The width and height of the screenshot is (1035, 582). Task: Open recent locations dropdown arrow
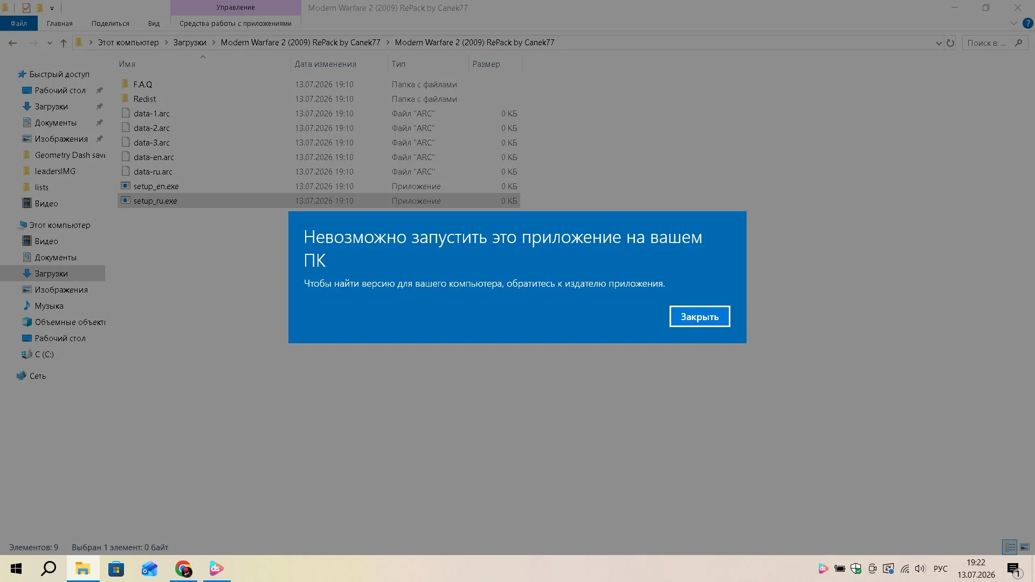[x=50, y=43]
